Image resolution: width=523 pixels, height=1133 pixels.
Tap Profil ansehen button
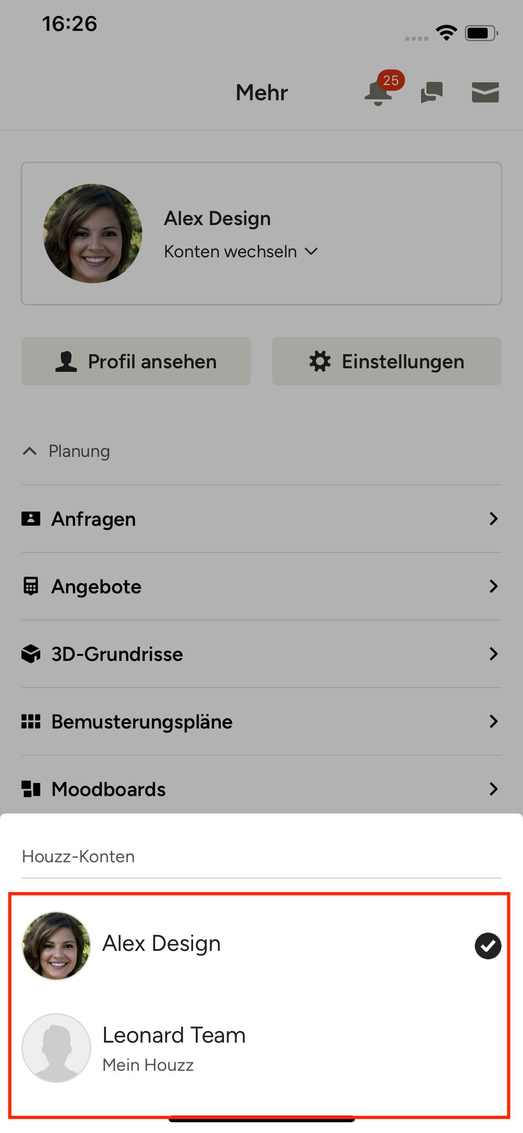click(x=136, y=361)
